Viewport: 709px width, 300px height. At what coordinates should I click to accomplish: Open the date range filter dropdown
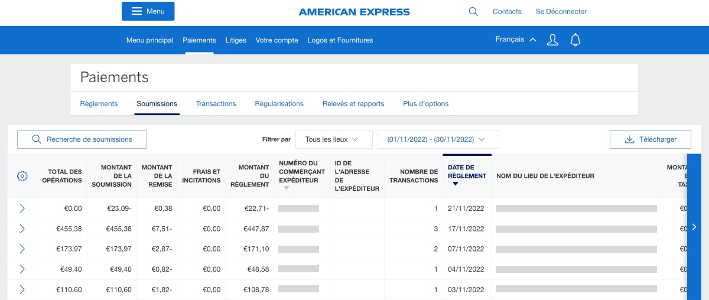438,139
